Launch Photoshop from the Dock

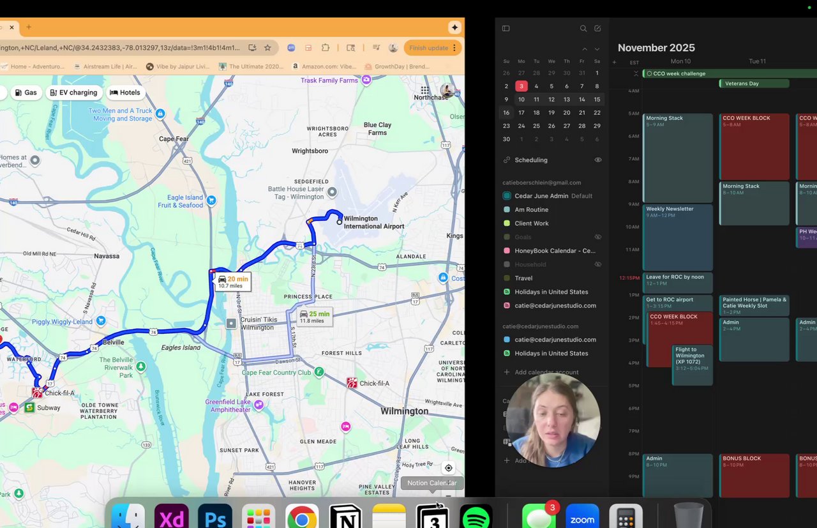(215, 516)
